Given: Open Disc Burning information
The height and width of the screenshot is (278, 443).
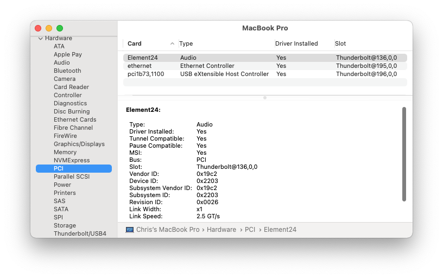Looking at the screenshot, I should pos(72,112).
